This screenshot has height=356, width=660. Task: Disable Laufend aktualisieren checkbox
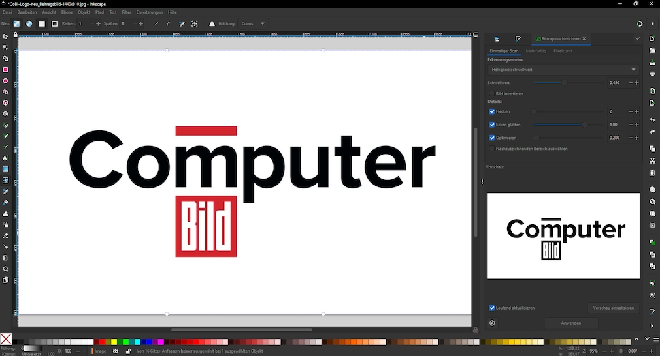point(491,308)
